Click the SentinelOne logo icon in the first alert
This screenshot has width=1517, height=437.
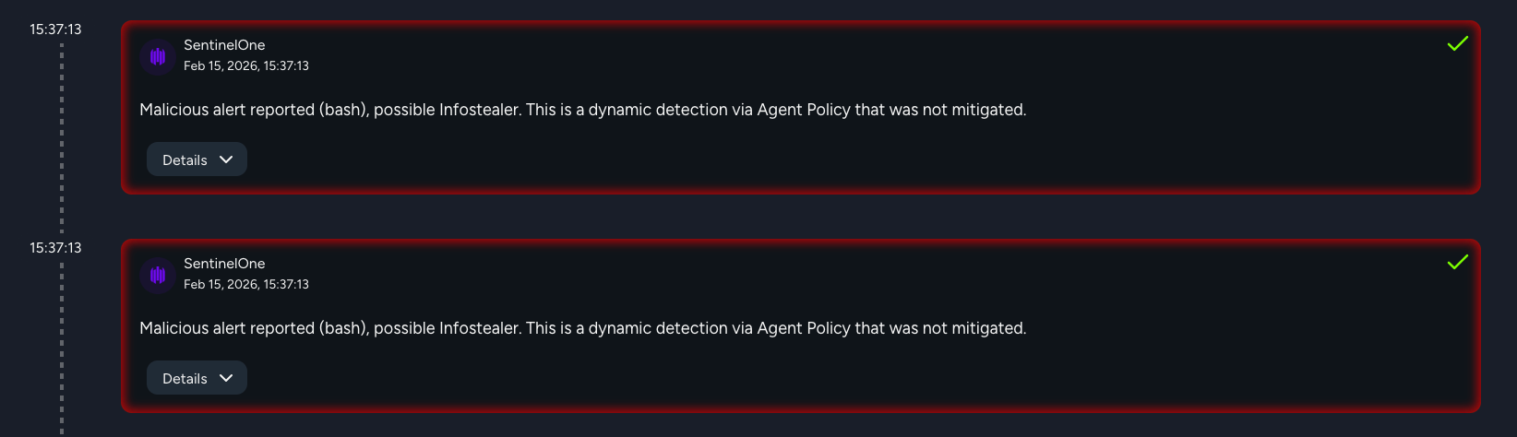(158, 56)
